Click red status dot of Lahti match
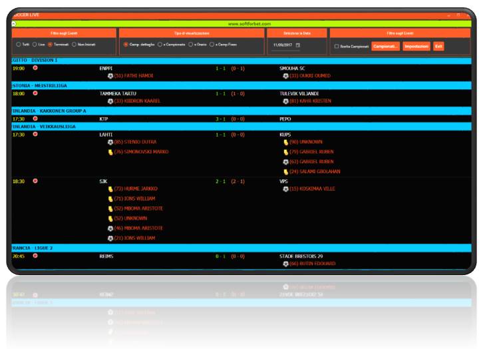 (x=35, y=134)
